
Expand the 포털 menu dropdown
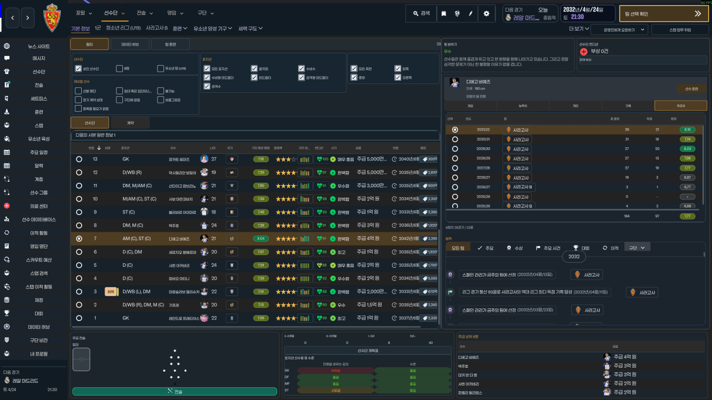85,12
